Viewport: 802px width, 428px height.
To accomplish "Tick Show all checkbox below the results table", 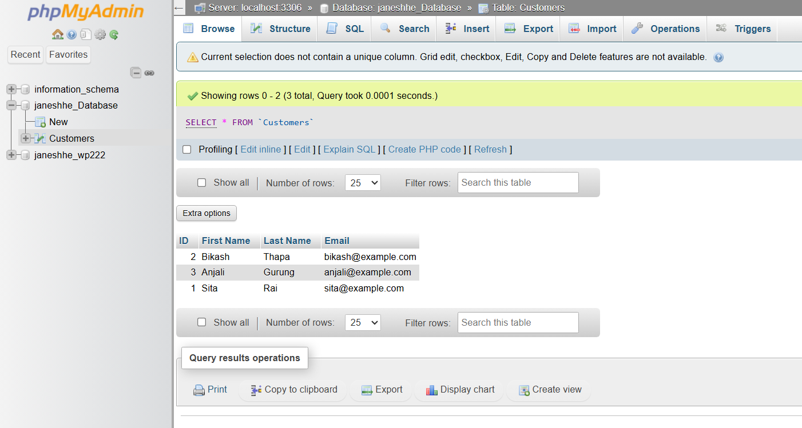I will (x=201, y=322).
